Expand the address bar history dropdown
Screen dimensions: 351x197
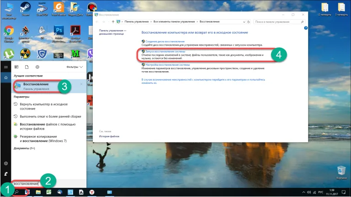[x=244, y=22]
